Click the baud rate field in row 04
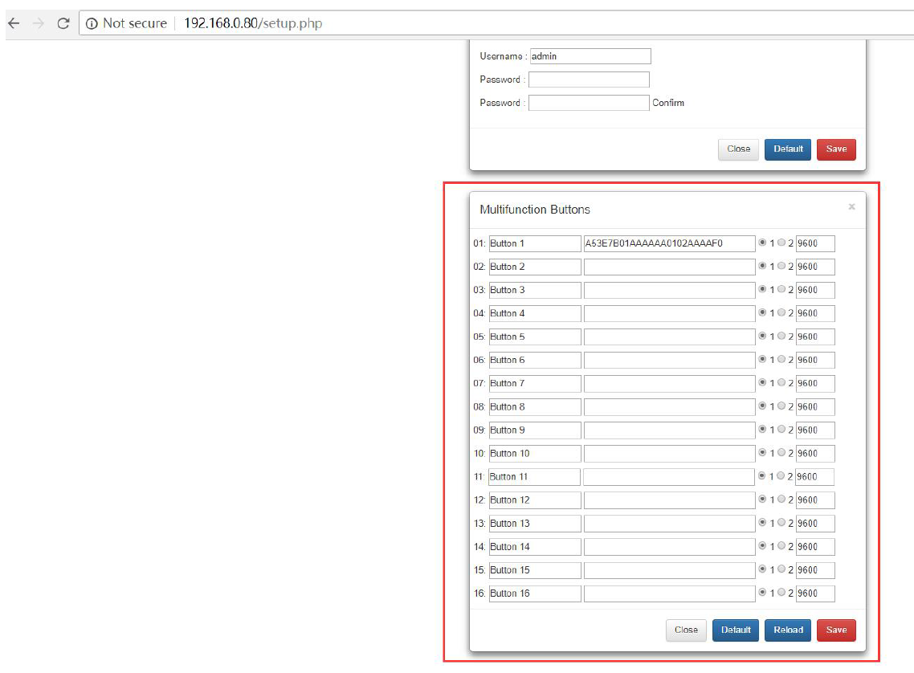914x673 pixels. click(x=815, y=313)
